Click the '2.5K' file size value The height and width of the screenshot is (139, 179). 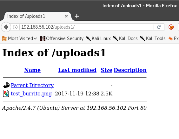coord(107,94)
